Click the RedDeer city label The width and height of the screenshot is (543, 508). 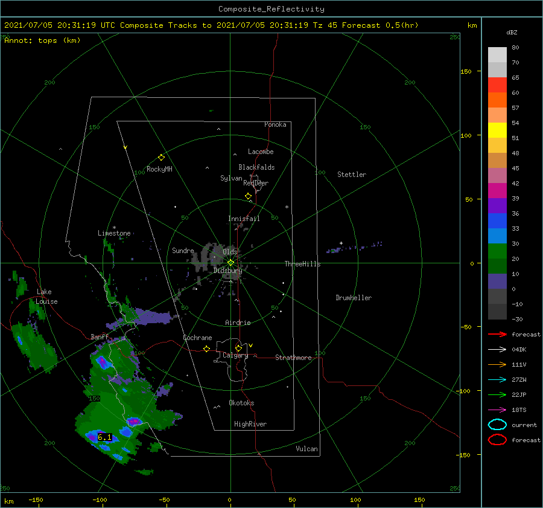(256, 183)
